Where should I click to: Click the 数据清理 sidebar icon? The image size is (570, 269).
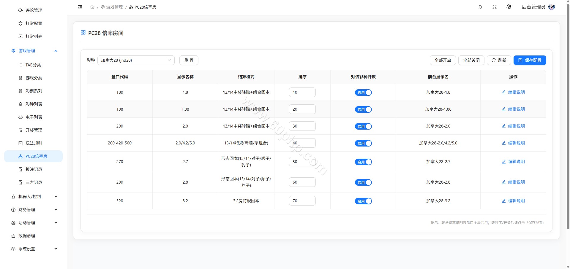[13, 236]
